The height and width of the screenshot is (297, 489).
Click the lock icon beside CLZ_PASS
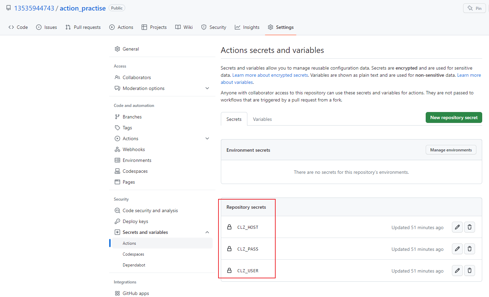click(x=229, y=249)
